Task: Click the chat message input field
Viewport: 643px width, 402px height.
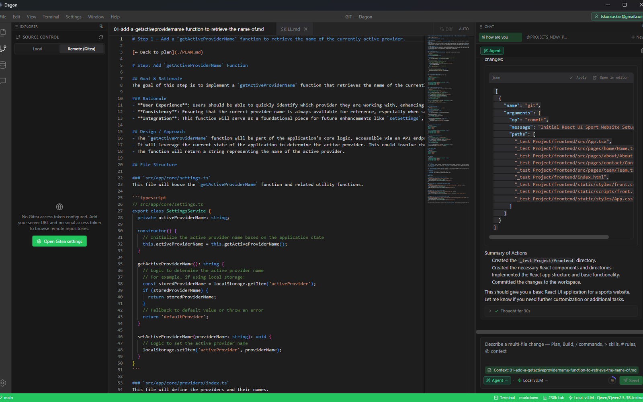Action: click(x=561, y=348)
